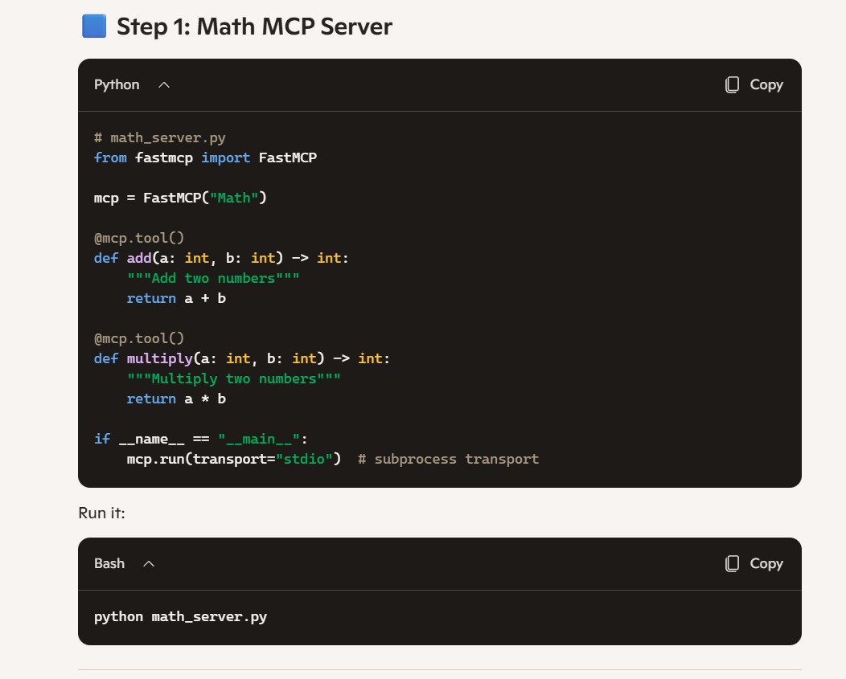Viewport: 846px width, 679px height.
Task: Click 'python math_server.py' command
Action: click(180, 616)
